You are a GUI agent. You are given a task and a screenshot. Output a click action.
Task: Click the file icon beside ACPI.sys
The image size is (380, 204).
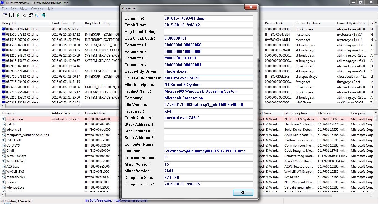[x=4, y=166]
